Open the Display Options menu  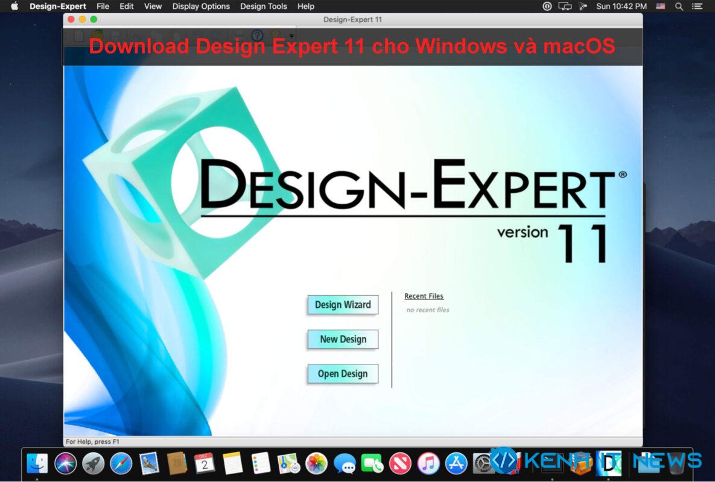pos(201,7)
